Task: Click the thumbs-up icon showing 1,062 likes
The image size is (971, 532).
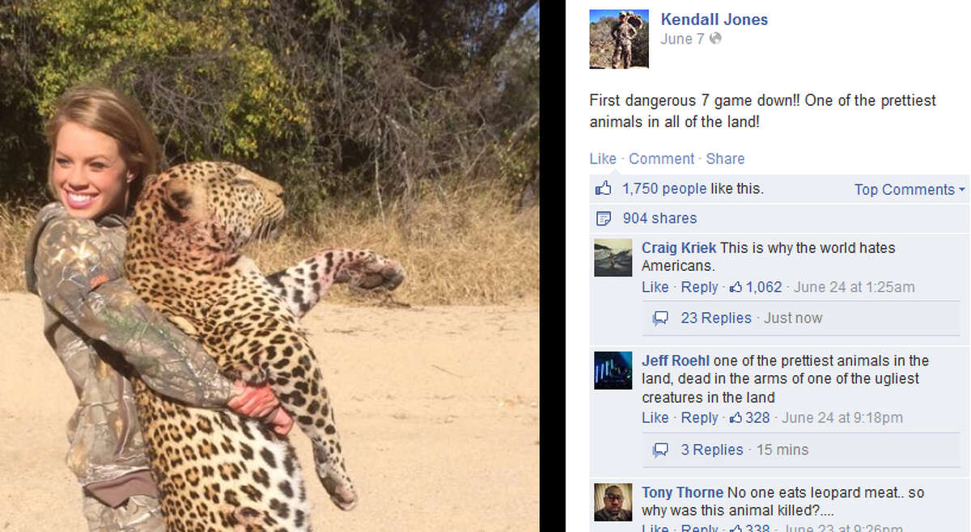Action: (x=736, y=286)
